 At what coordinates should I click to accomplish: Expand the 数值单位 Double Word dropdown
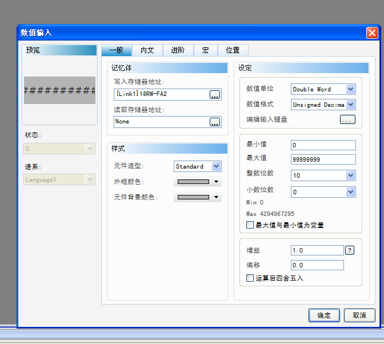point(350,89)
